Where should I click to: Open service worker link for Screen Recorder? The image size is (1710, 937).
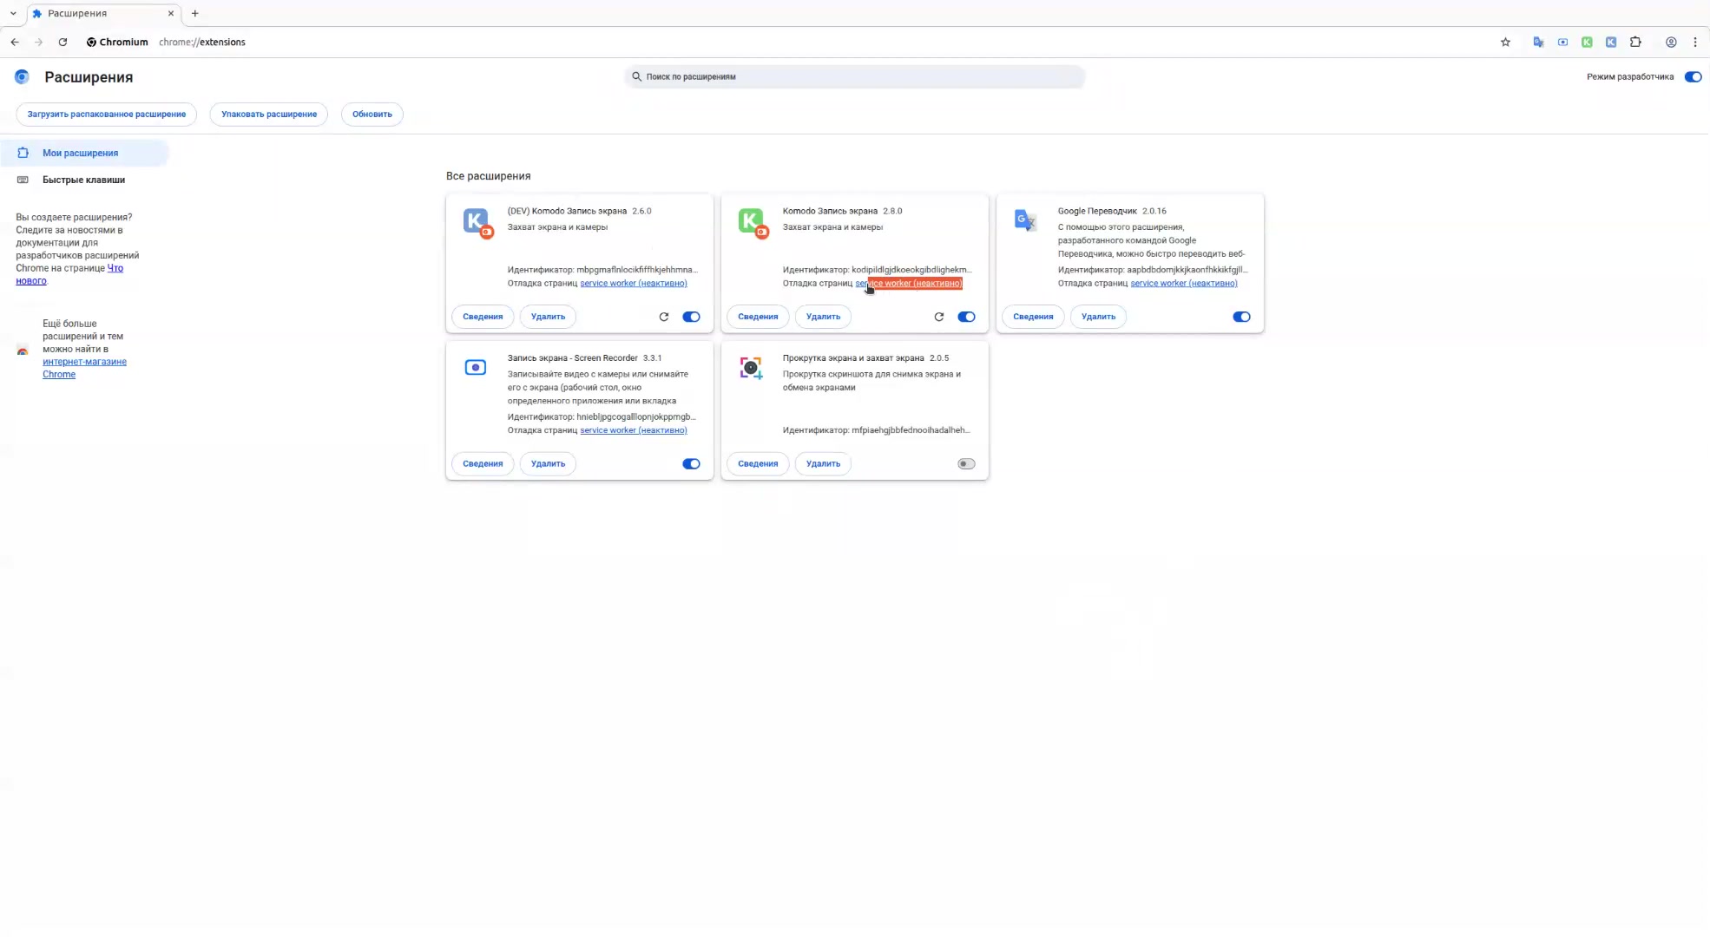point(634,430)
